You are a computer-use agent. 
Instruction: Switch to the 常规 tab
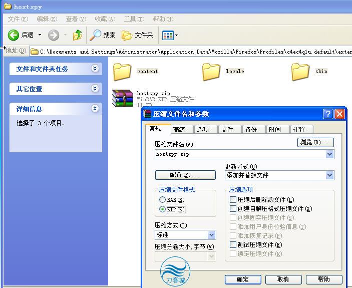[158, 129]
